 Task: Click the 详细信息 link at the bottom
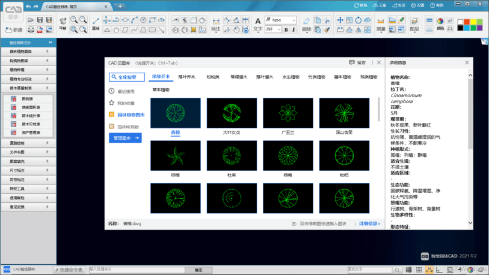369,223
